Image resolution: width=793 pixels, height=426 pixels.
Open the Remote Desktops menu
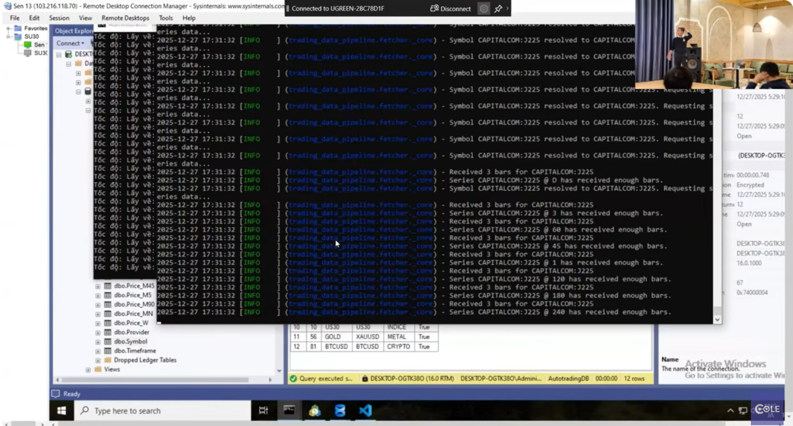[x=125, y=18]
